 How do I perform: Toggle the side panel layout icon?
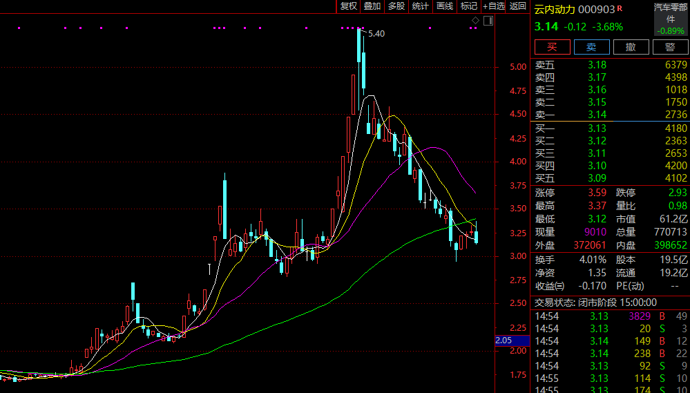[x=488, y=21]
